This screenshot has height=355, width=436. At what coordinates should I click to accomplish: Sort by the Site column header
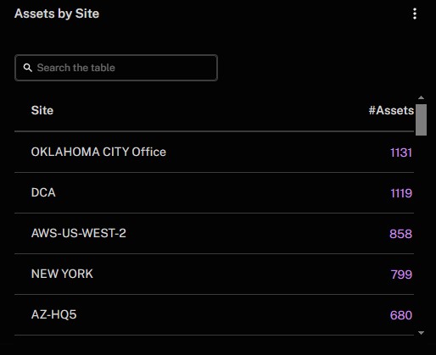coord(42,110)
